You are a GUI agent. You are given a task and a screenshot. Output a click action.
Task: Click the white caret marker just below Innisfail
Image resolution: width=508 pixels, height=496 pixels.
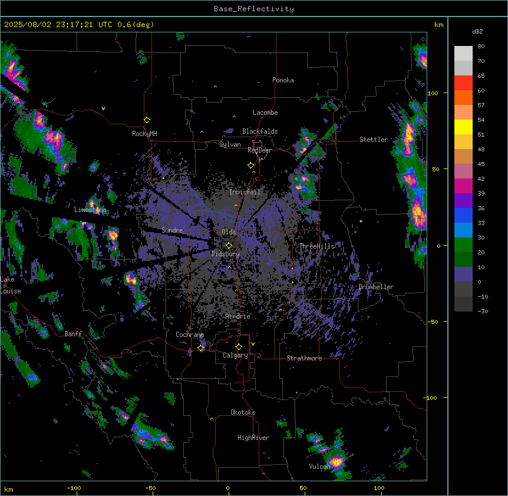(236, 206)
